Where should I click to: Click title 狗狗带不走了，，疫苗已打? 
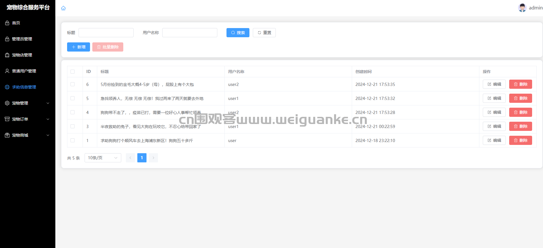[x=151, y=113]
